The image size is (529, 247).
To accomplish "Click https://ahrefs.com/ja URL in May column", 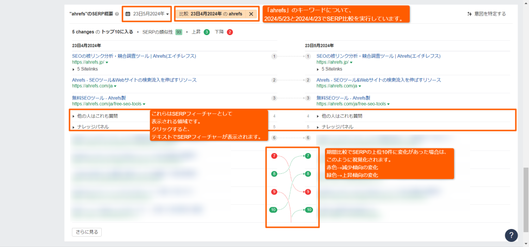I will coord(337,86).
